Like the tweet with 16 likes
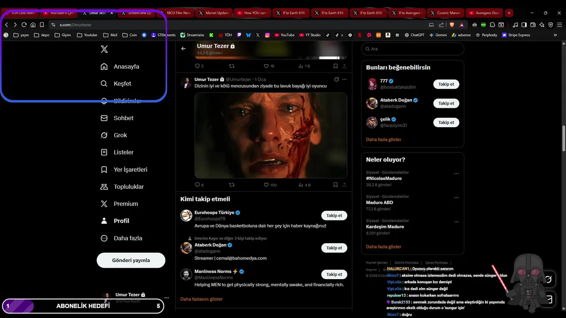This screenshot has height=318, width=566. (x=269, y=66)
